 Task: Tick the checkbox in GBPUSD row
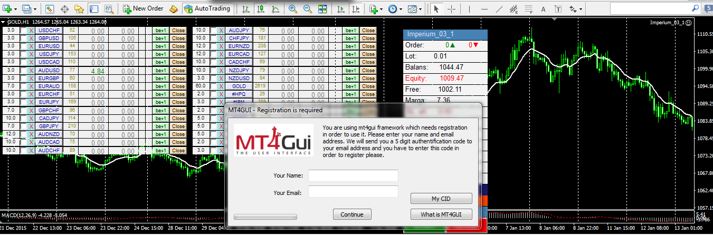[23, 38]
